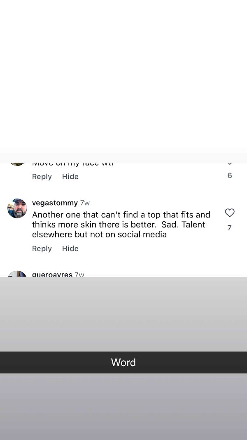Tap the dark Word bar
The height and width of the screenshot is (440, 247).
[123, 362]
